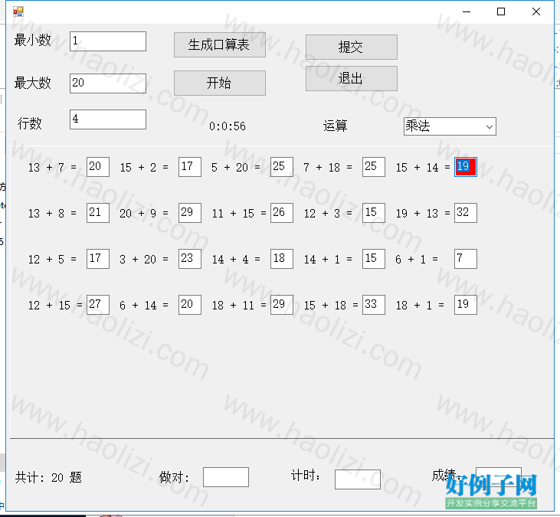Close the window
This screenshot has height=517, width=560.
[536, 11]
